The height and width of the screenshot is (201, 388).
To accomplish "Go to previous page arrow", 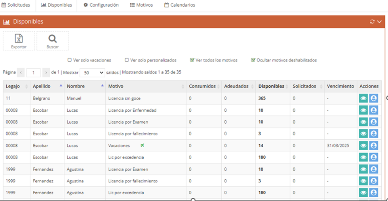I will [21, 73].
